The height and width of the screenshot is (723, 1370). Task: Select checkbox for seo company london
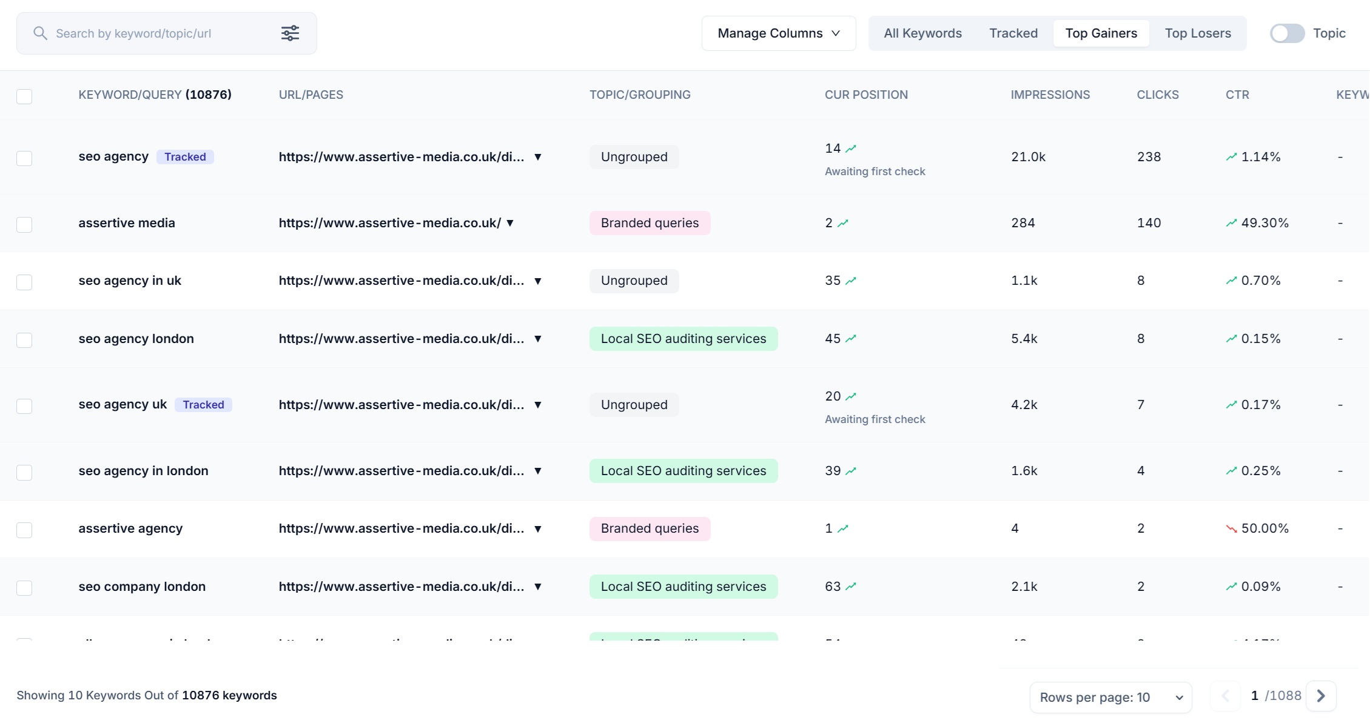(x=24, y=588)
